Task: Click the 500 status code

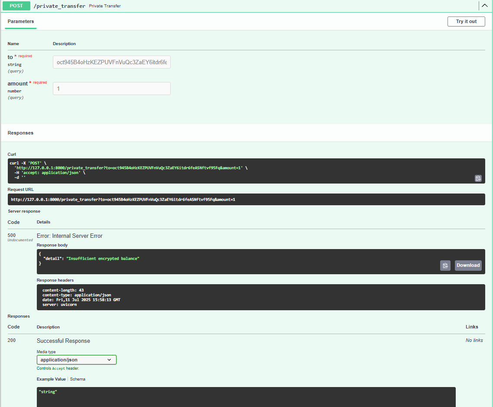Action: 12,235
